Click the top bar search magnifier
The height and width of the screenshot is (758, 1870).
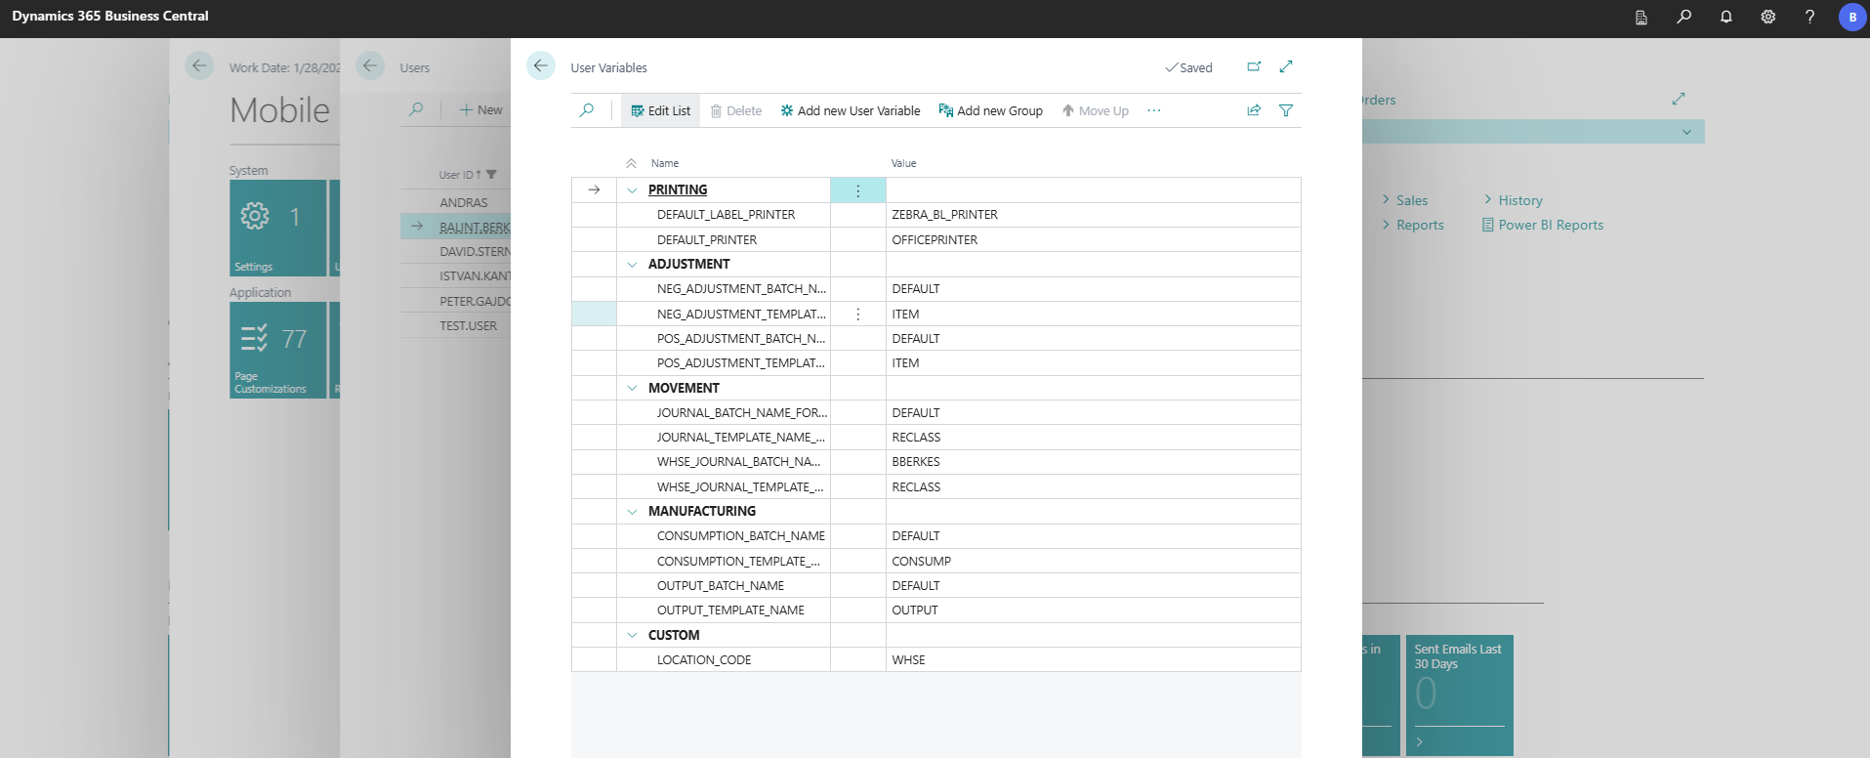tap(1684, 17)
